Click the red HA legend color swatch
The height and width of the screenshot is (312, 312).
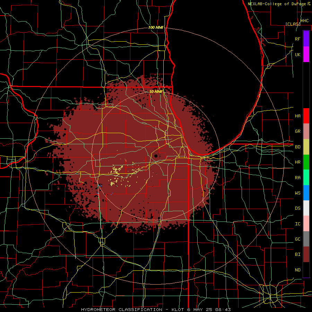coord(306,116)
